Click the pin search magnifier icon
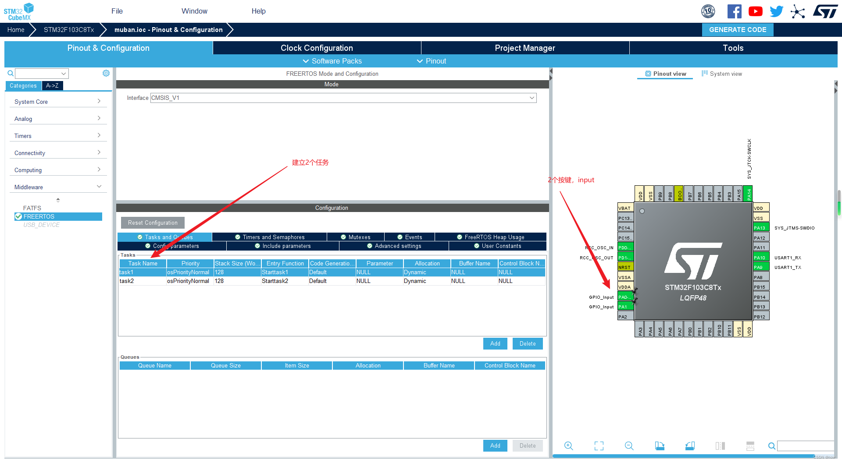Image resolution: width=842 pixels, height=463 pixels. click(x=771, y=446)
